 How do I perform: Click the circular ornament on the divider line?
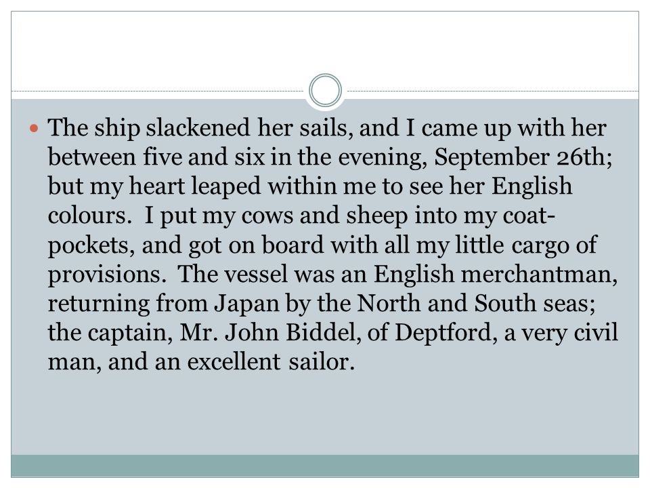(x=326, y=90)
